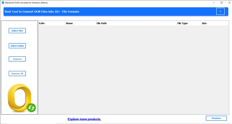232x124 pixels.
Task: Go back using the Previous button
Action: pyautogui.click(x=216, y=118)
